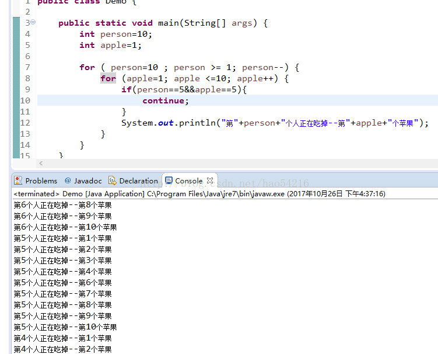This screenshot has height=354, width=438.
Task: Close the Console view with its X icon
Action: tap(210, 181)
